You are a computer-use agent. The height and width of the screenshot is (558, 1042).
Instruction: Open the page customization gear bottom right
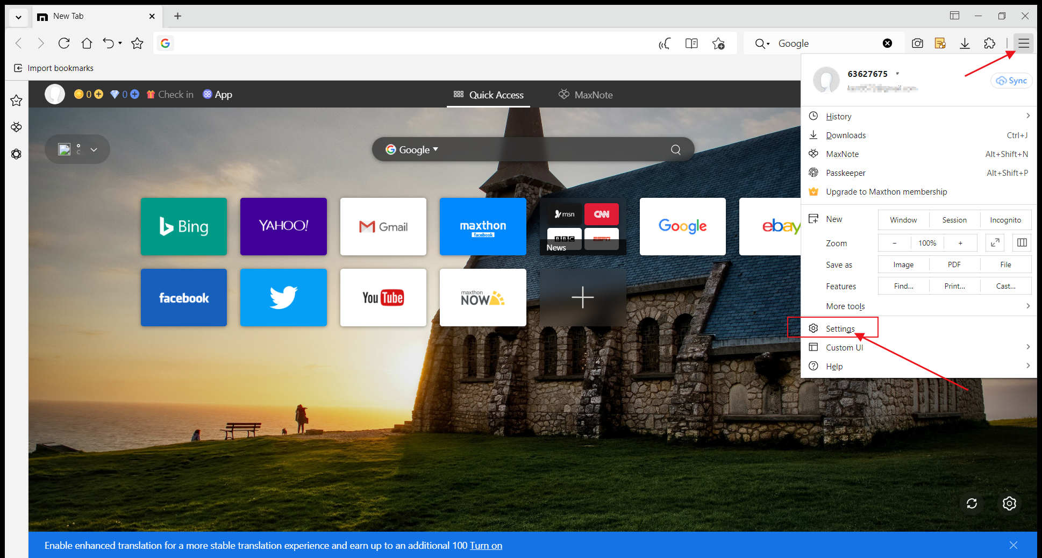click(1009, 503)
